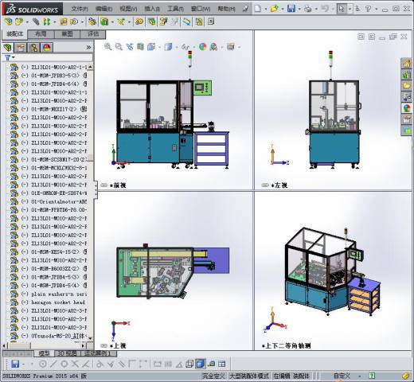Click the Show Hidden Components icon

(x=92, y=21)
